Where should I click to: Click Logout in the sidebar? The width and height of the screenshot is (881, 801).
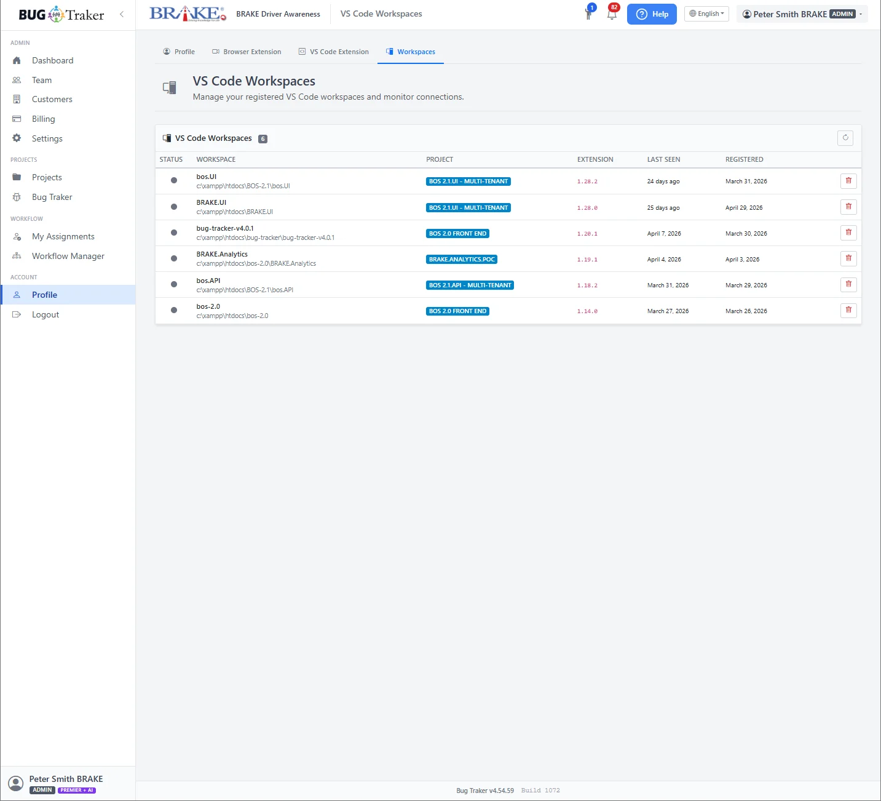(68, 314)
